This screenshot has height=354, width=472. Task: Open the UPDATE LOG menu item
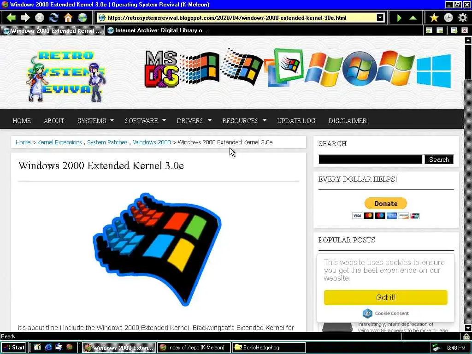click(296, 121)
